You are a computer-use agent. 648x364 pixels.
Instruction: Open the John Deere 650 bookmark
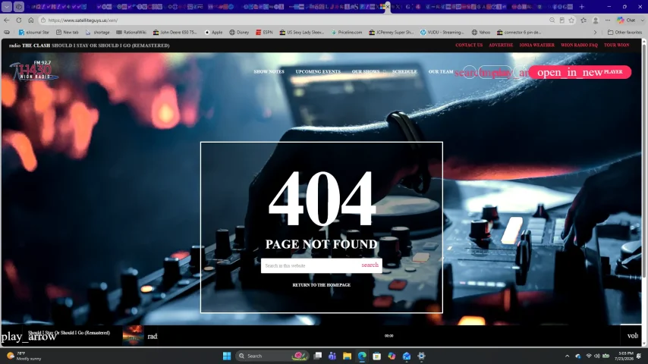pos(175,32)
